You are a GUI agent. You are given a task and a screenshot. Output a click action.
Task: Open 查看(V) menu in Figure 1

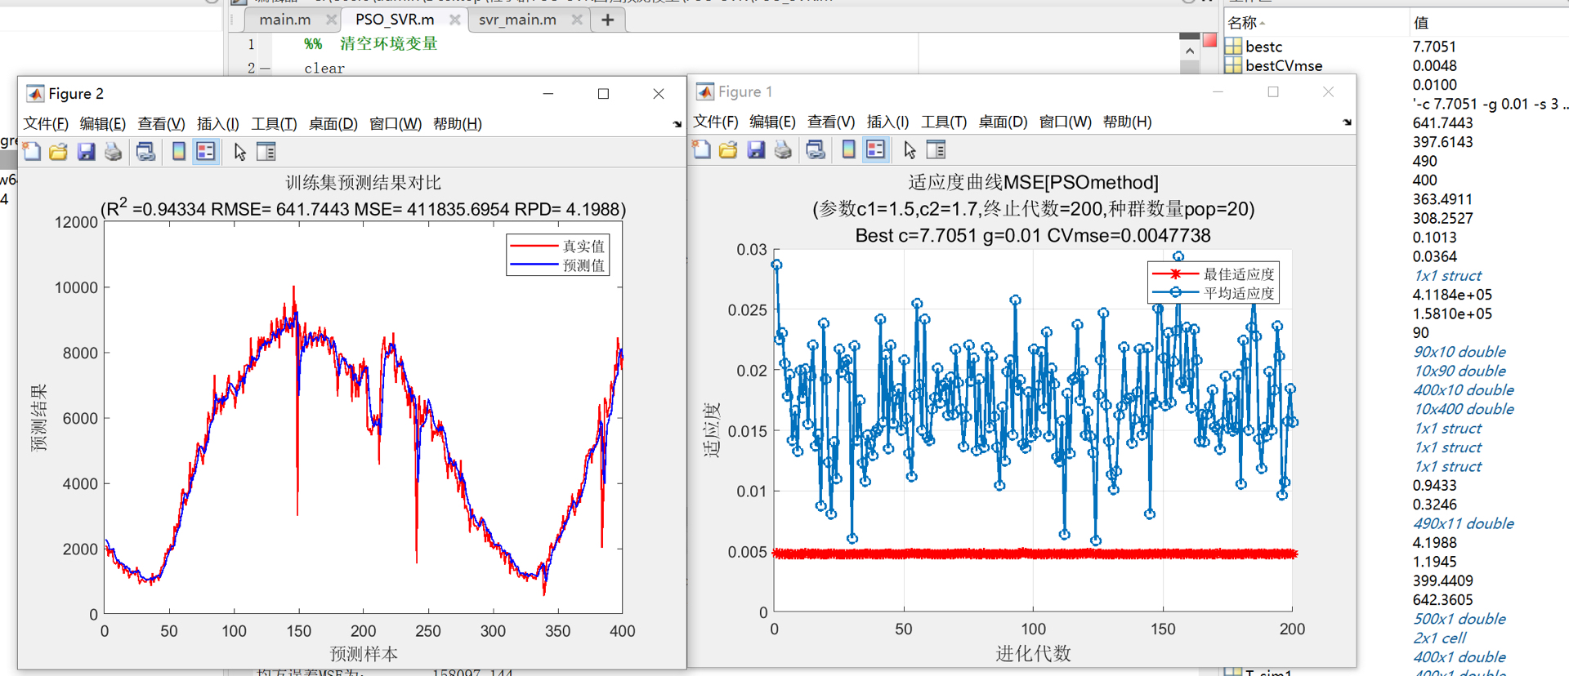coord(831,122)
